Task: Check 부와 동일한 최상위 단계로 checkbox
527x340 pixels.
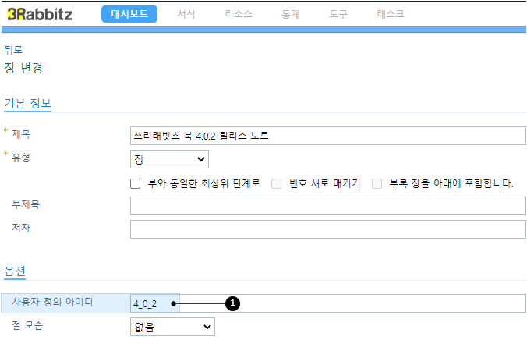Action: (x=136, y=183)
